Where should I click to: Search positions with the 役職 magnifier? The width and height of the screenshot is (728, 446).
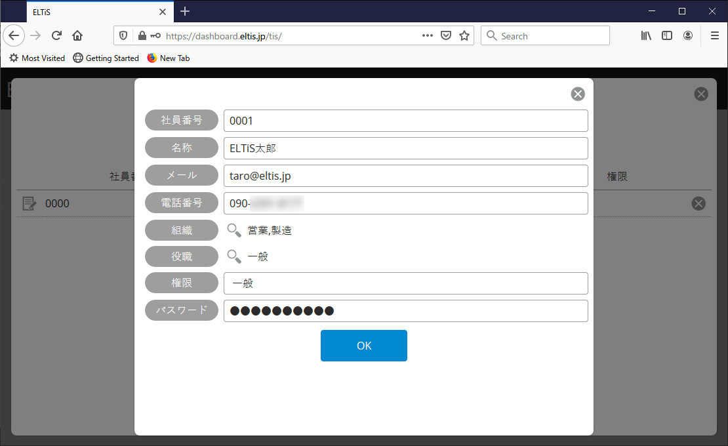tap(234, 256)
